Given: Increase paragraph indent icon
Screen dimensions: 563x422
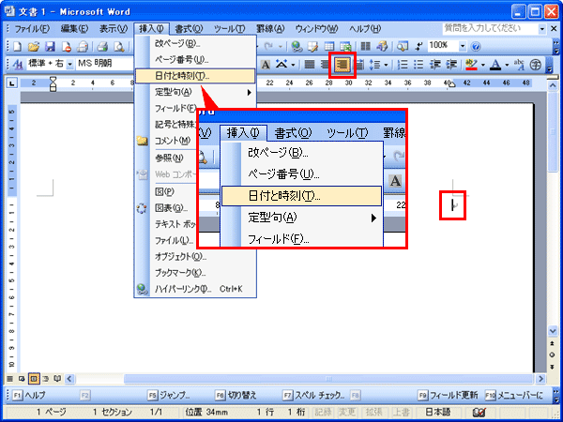Looking at the screenshot, I should [451, 65].
